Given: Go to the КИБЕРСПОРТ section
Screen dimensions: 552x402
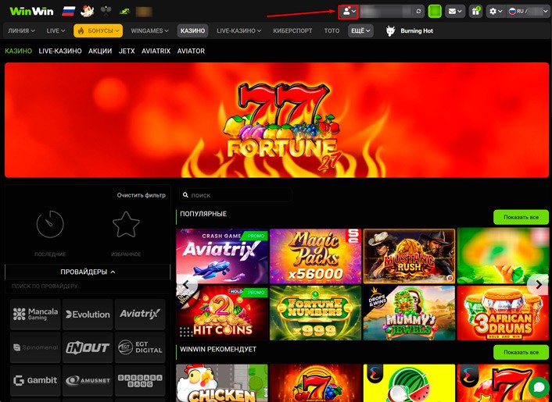Looking at the screenshot, I should pos(292,31).
